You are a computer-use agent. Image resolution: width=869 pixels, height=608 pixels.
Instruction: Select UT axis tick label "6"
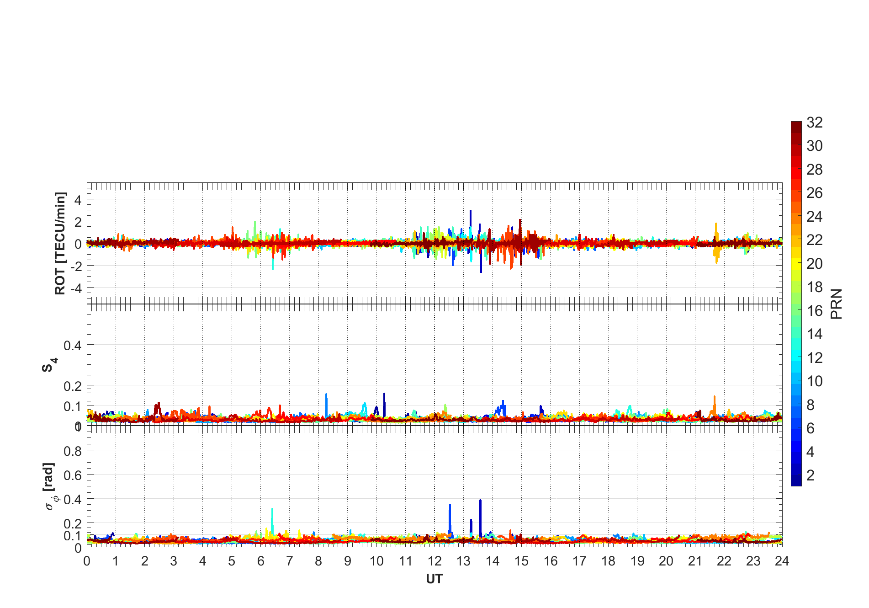point(260,561)
